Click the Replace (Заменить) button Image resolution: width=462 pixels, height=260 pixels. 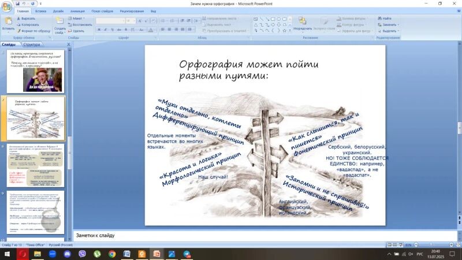tap(389, 25)
